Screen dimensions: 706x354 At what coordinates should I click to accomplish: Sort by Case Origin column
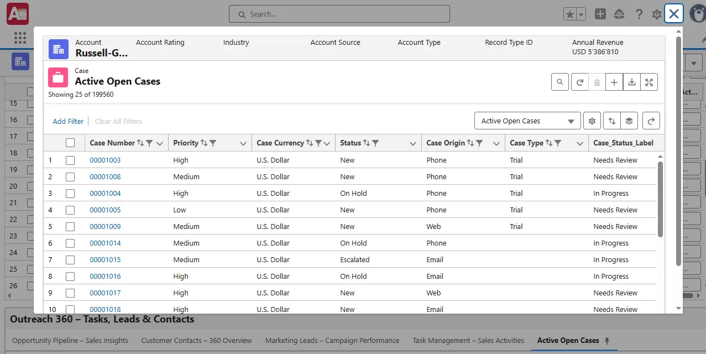click(x=470, y=143)
